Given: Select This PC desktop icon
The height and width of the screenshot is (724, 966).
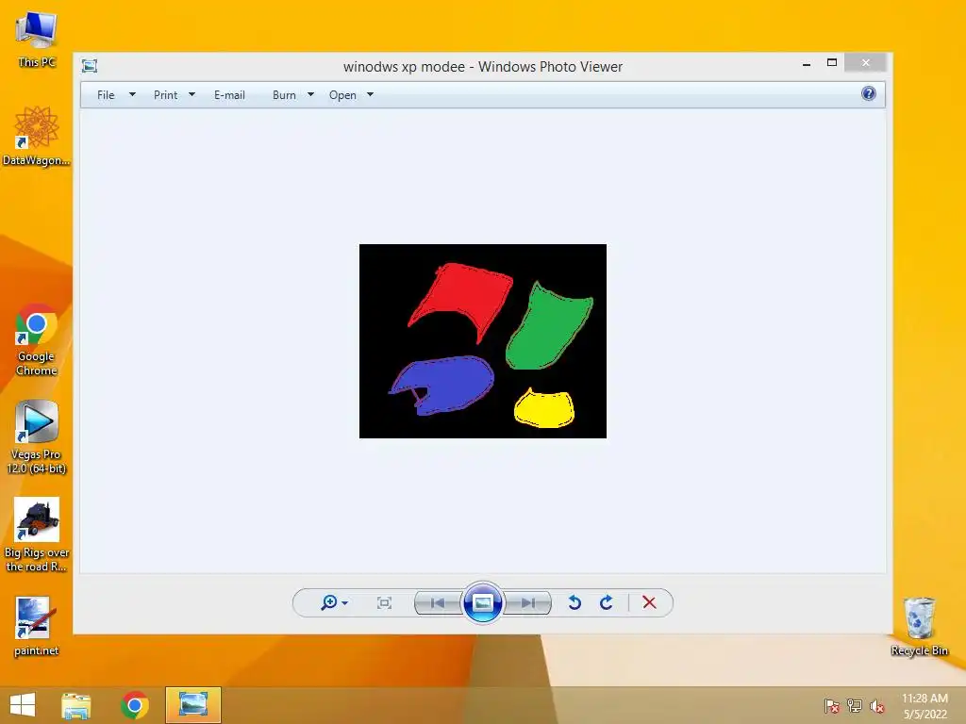Looking at the screenshot, I should click(37, 40).
